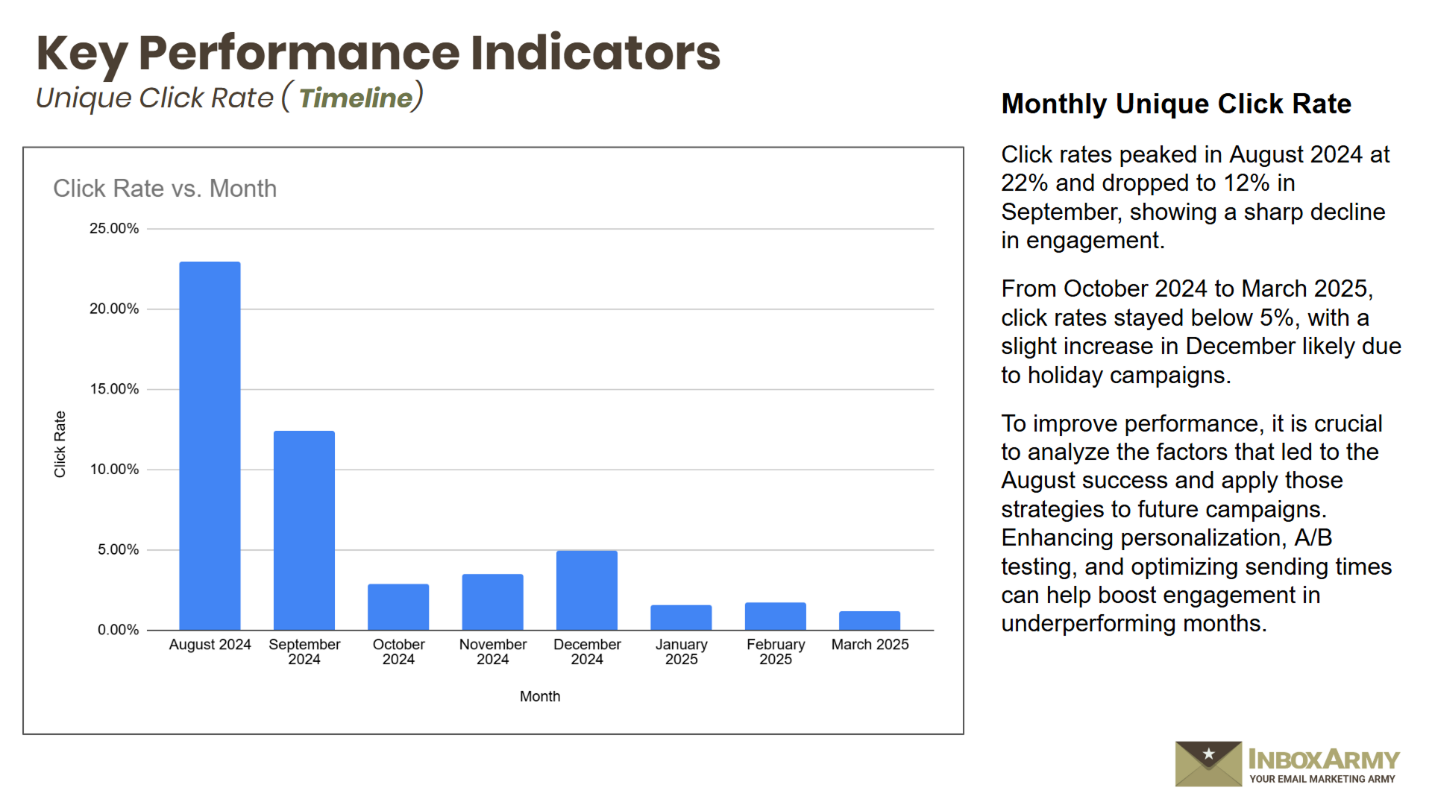Click the February 2025 bar
The height and width of the screenshot is (805, 1432).
click(775, 616)
